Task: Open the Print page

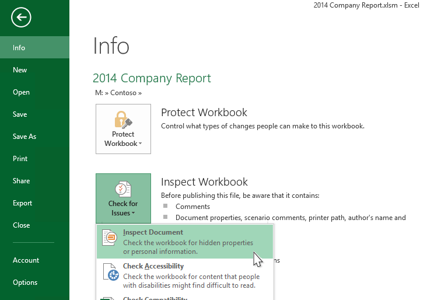Action: pos(34,159)
